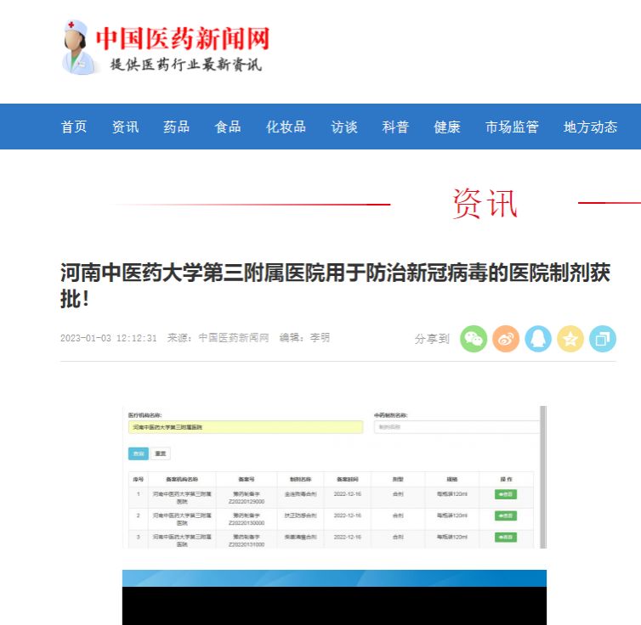Navigate to the 化妆品 section

tap(286, 127)
